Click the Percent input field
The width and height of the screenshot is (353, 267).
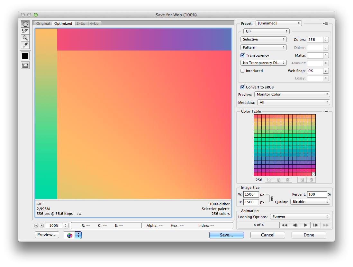[317, 194]
